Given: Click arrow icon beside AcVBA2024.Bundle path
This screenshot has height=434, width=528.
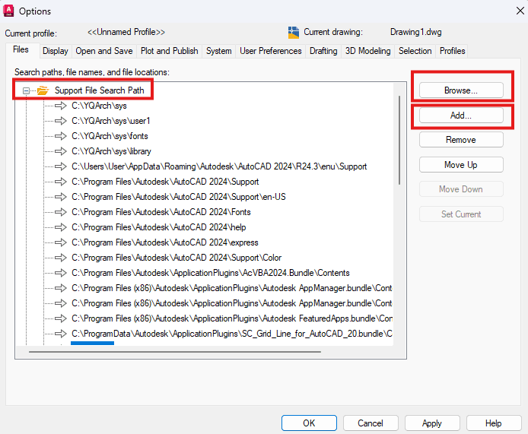Looking at the screenshot, I should tap(61, 273).
